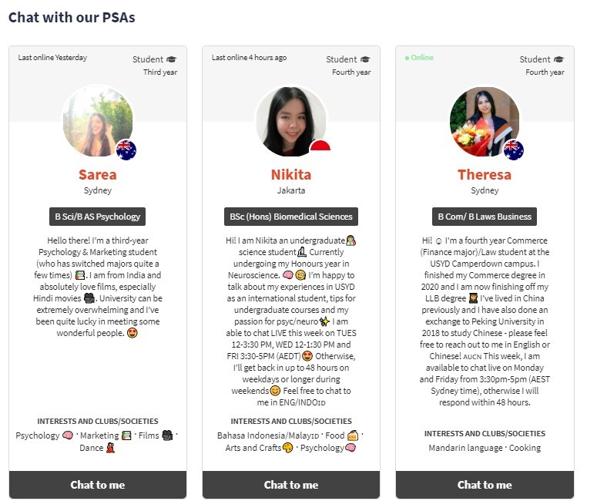Click graduation cap icon on Nikita's card

[365, 59]
